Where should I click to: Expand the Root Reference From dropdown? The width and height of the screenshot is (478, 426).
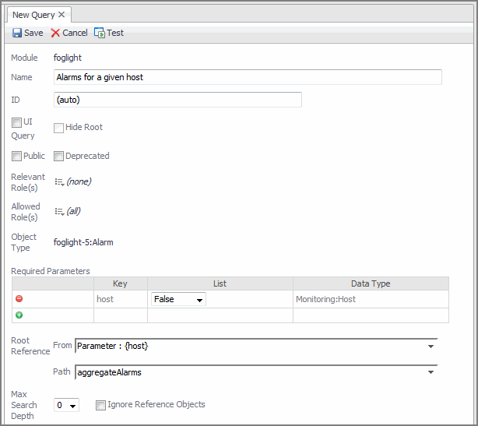[x=431, y=346]
